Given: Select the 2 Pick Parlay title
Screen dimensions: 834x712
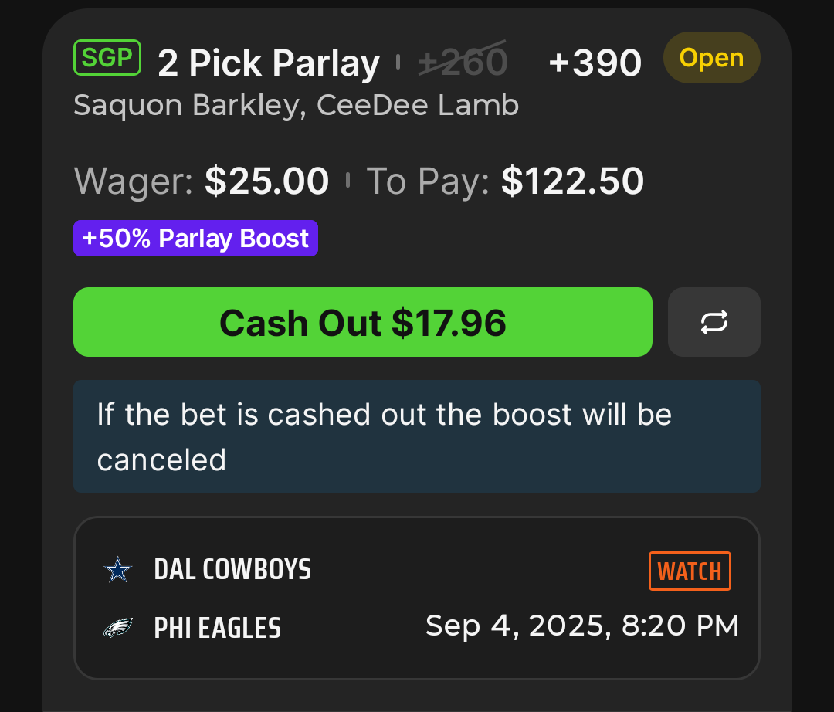Looking at the screenshot, I should (x=269, y=63).
